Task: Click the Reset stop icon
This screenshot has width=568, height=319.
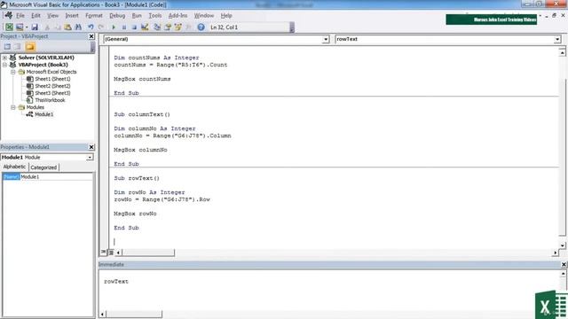Action: point(134,27)
